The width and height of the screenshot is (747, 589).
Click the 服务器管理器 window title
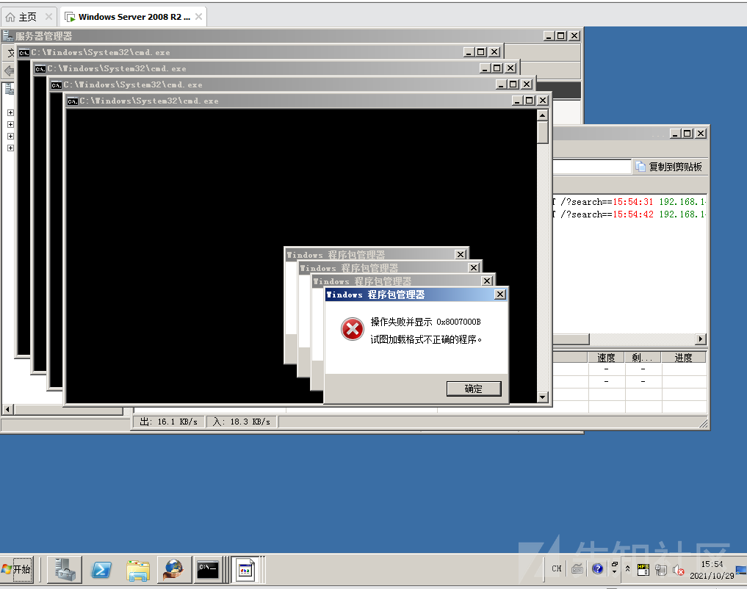44,36
